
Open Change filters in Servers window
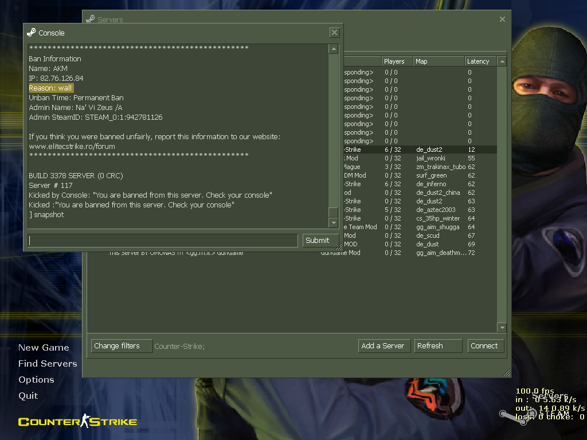tap(122, 345)
